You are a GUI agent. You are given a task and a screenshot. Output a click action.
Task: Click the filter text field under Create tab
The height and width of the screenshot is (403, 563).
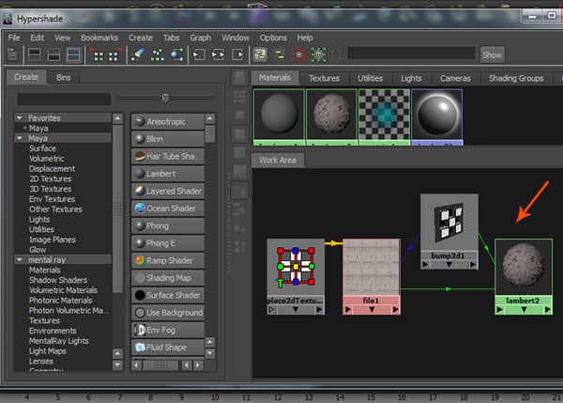[64, 98]
